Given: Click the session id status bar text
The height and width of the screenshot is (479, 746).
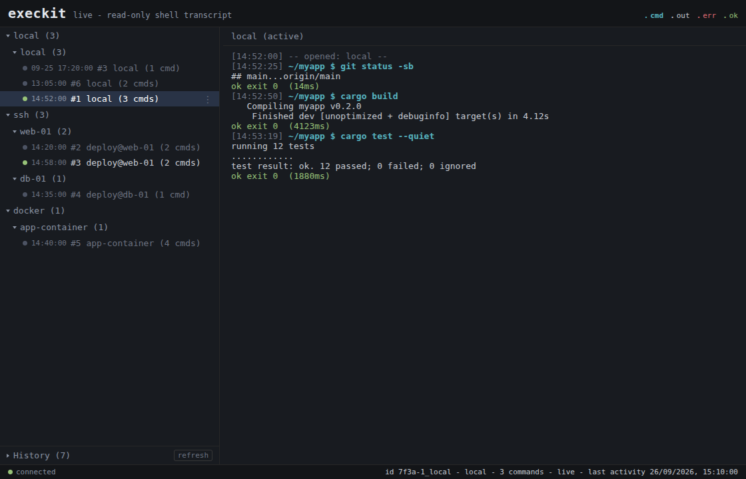Looking at the screenshot, I should (561, 472).
